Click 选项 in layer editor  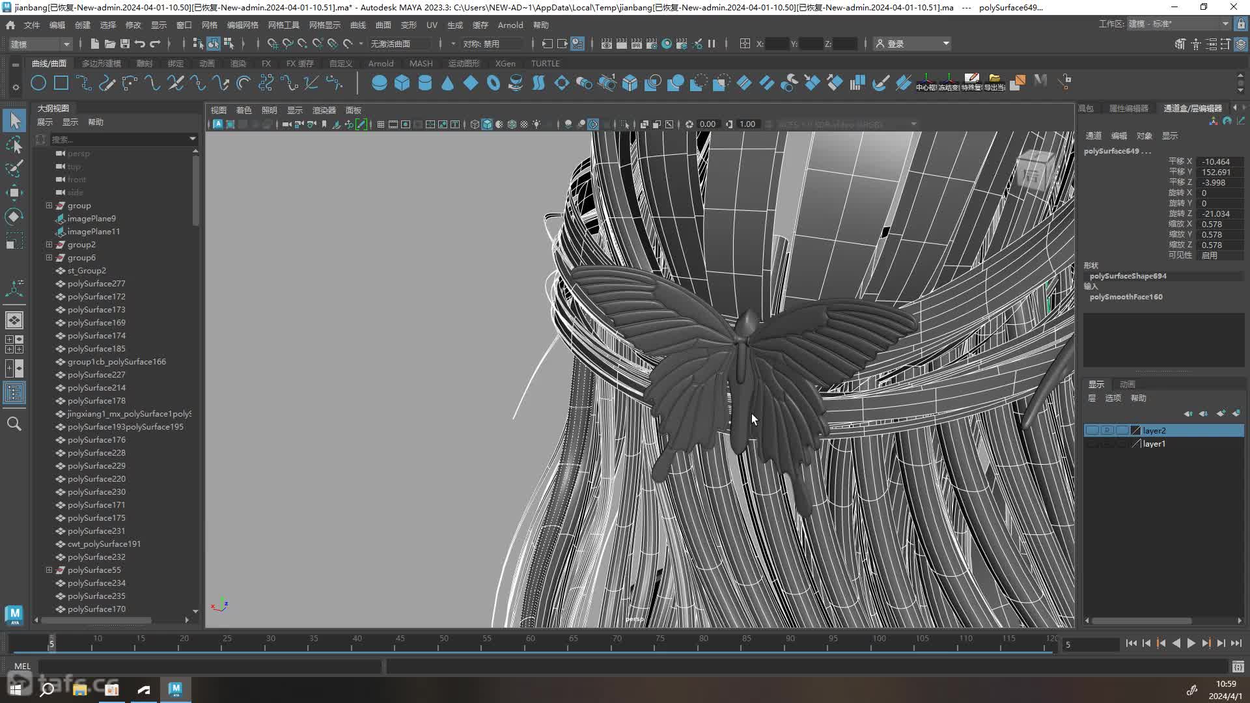[x=1113, y=398]
